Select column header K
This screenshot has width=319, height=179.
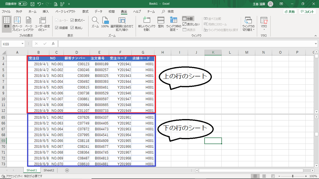point(213,53)
